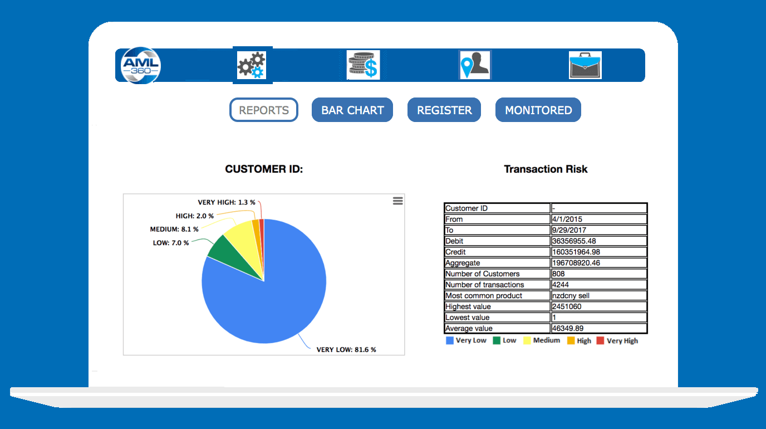Viewport: 766px width, 429px height.
Task: Click the 'Transaction Risk' table heading
Action: [546, 169]
